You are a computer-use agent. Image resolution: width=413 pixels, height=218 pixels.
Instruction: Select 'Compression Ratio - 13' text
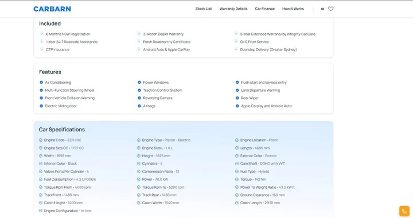pyautogui.click(x=161, y=172)
